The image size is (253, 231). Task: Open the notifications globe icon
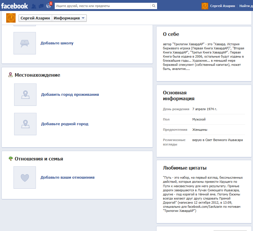coord(49,6)
